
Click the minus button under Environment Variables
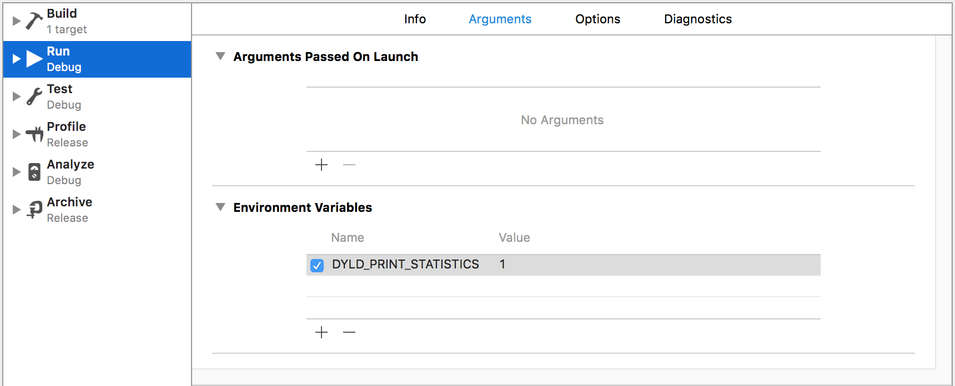pos(349,332)
